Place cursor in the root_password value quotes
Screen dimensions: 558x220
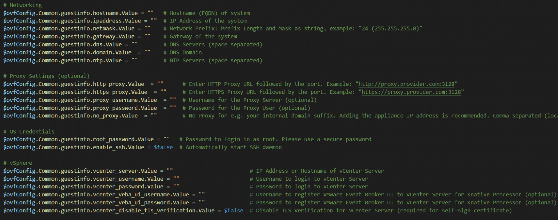click(166, 139)
